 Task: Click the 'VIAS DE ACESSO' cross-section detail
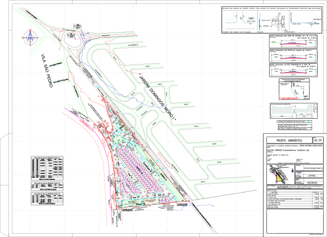(x=293, y=41)
